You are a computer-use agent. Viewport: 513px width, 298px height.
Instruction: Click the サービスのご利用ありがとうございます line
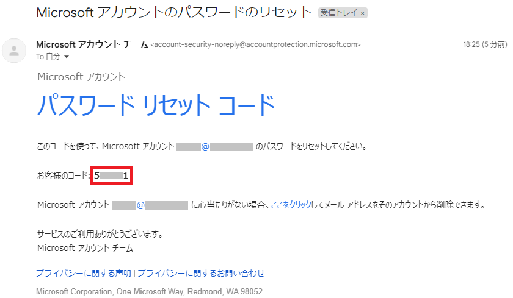pos(100,234)
